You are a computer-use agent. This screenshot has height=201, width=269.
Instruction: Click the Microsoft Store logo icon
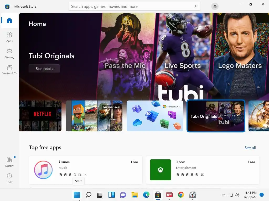[x=7, y=7]
